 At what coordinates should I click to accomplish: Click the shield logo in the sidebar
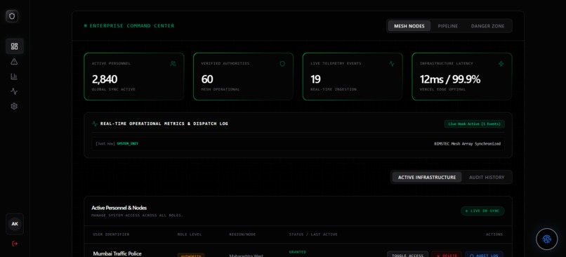12,16
